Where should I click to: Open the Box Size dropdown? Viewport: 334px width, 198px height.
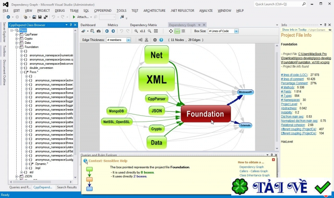click(236, 31)
